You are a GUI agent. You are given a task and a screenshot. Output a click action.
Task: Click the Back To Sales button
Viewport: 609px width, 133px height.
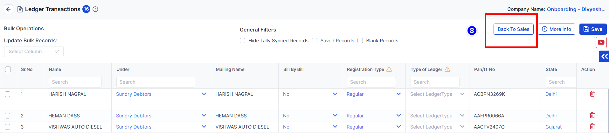coord(513,29)
